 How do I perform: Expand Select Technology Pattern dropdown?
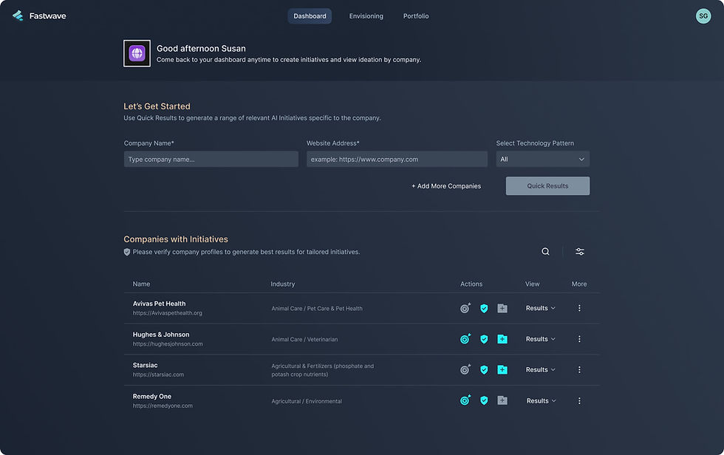542,160
